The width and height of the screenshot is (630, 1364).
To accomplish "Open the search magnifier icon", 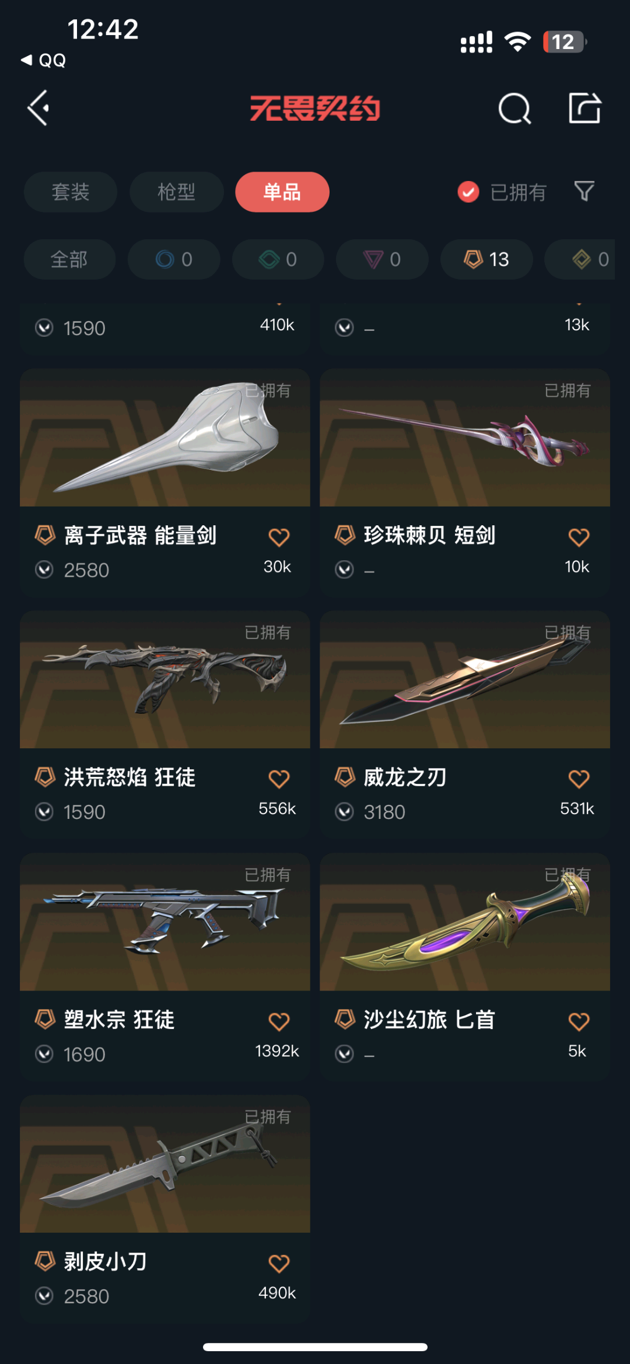I will (x=514, y=109).
